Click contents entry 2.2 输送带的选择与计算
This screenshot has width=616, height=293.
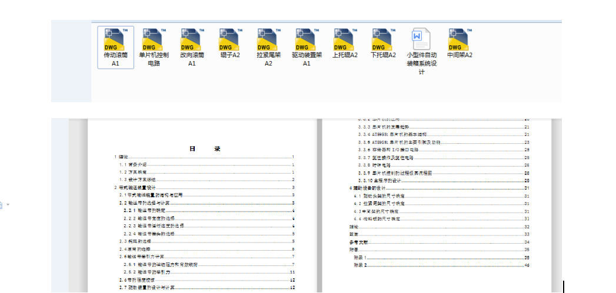click(207, 203)
